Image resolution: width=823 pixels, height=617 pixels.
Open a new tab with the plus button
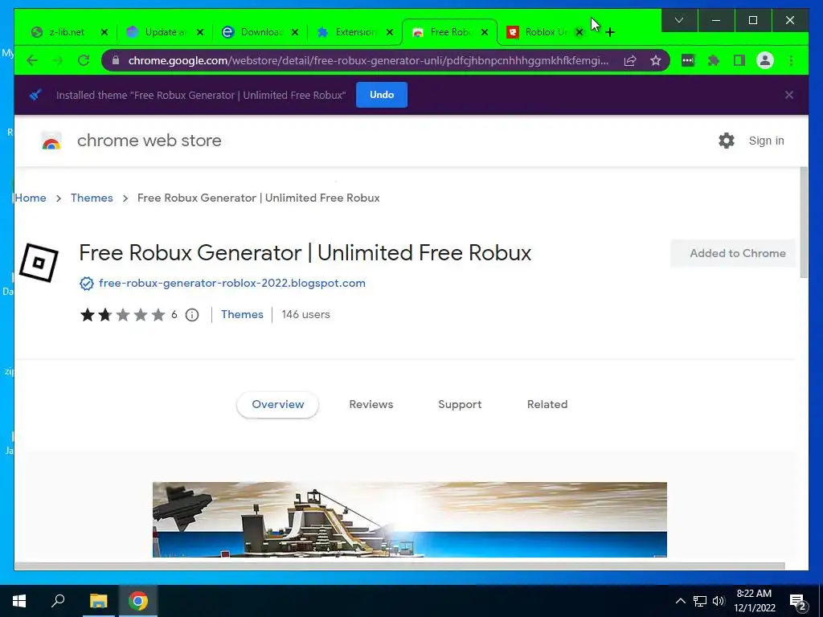pos(610,32)
